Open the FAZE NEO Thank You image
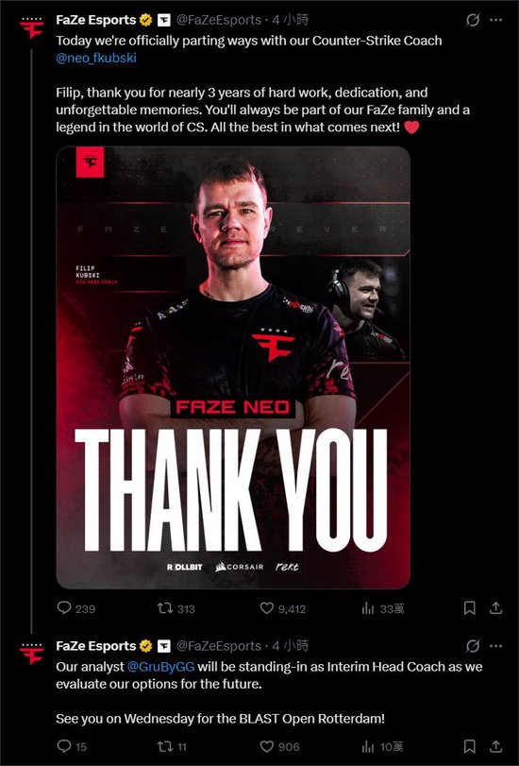519x766 pixels. (x=233, y=367)
